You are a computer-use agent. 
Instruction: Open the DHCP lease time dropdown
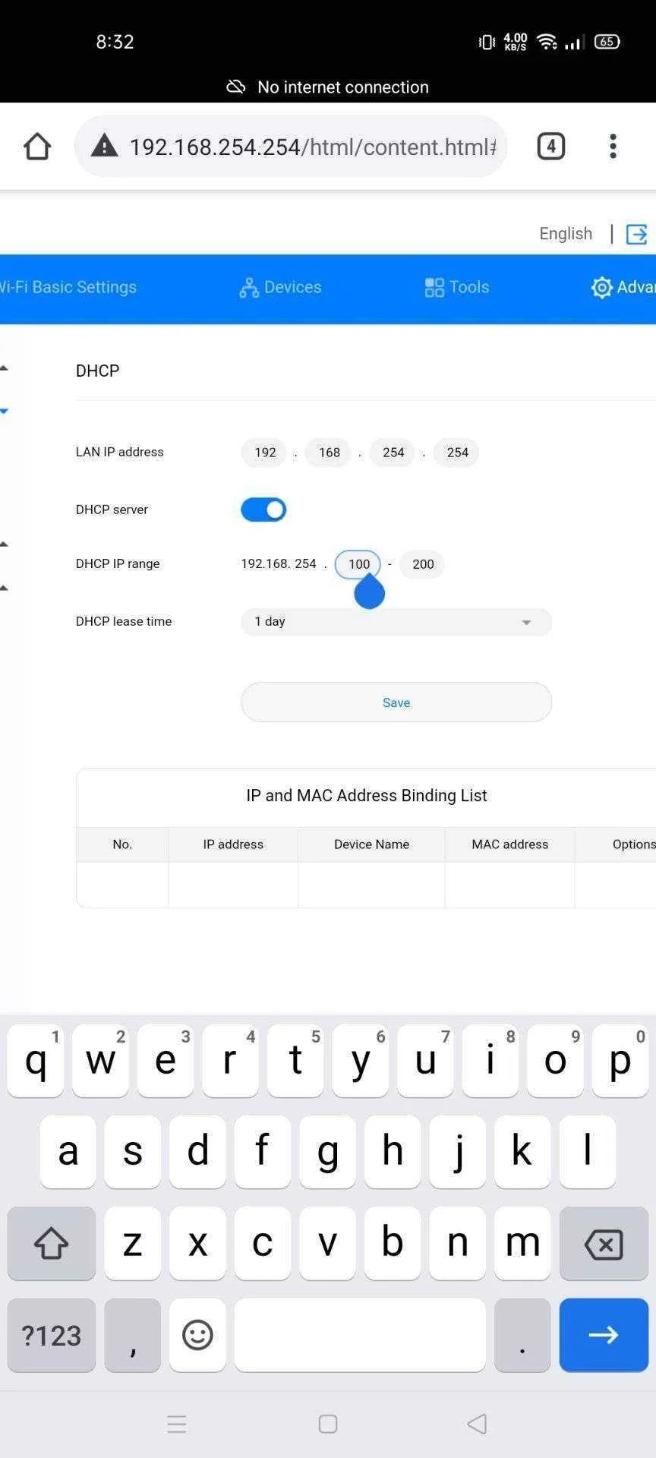coord(396,621)
